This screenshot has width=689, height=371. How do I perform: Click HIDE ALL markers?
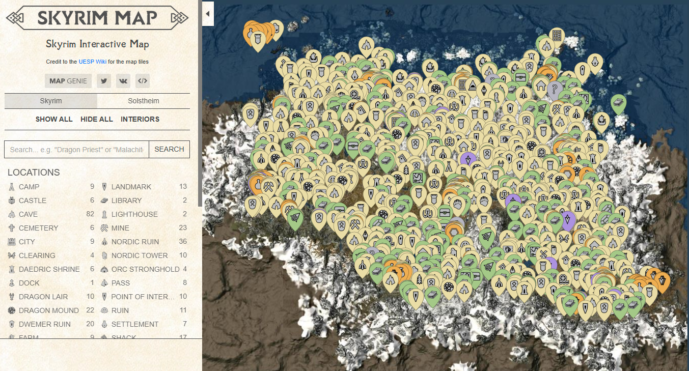tap(97, 119)
